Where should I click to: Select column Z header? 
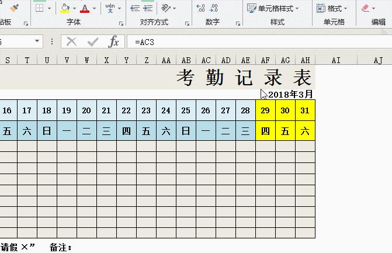(146, 60)
